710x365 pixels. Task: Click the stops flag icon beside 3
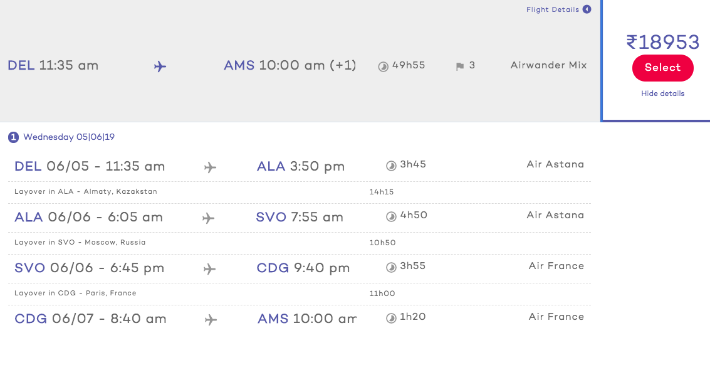tap(459, 66)
